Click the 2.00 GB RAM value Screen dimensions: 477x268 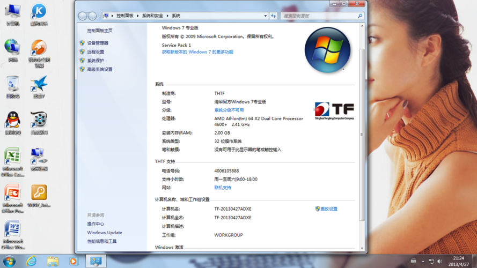click(222, 133)
